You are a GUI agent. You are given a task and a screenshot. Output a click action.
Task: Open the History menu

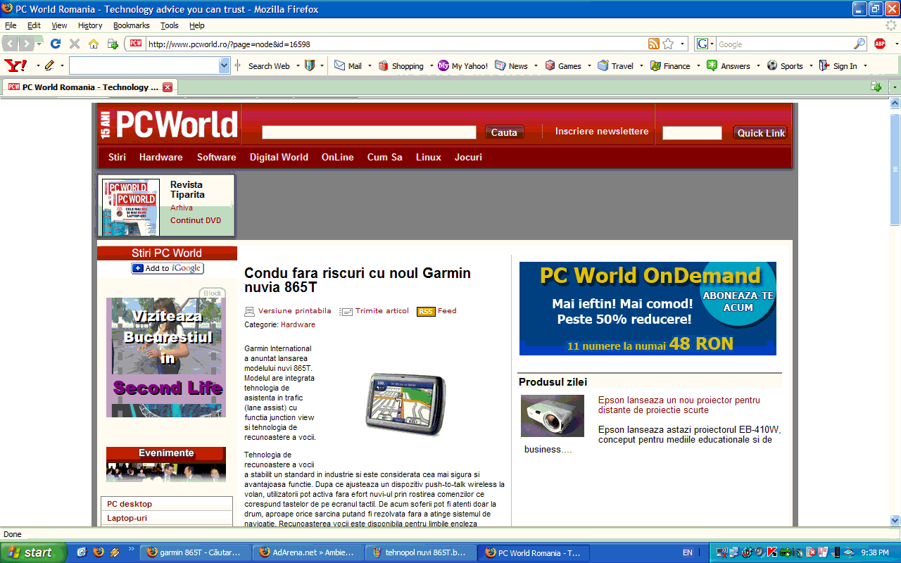click(90, 25)
